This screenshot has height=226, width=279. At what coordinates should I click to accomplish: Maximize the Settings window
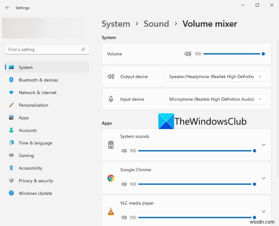257,5
